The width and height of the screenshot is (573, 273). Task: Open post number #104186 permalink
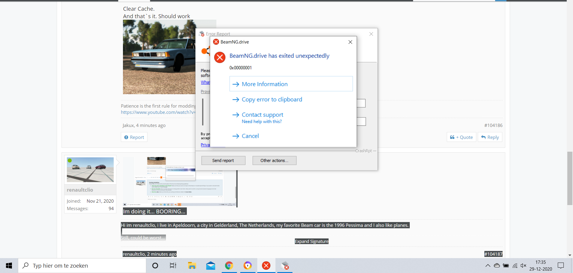(x=493, y=125)
